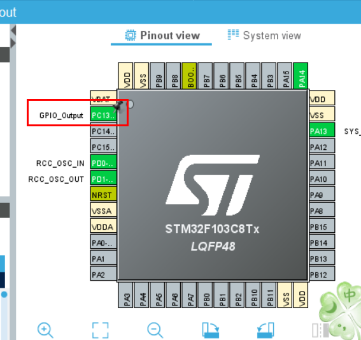Select the PB6 pin
The image size is (361, 340).
tap(221, 76)
